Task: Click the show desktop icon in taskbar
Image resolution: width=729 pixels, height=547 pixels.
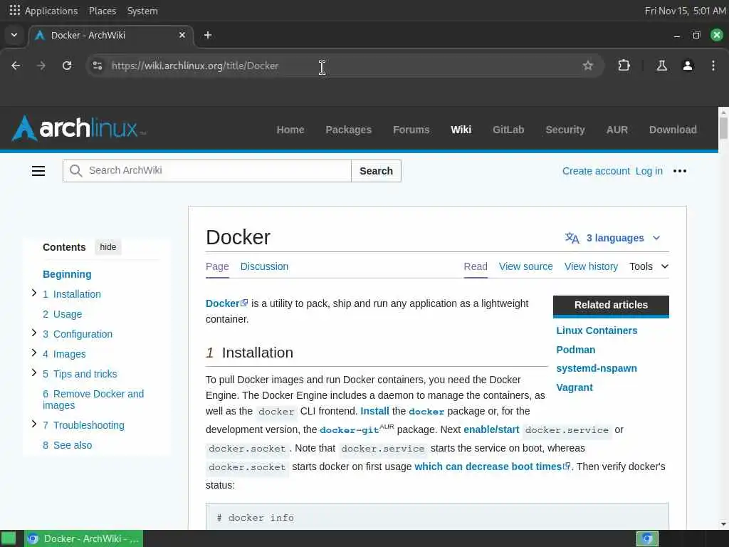Action: click(9, 538)
